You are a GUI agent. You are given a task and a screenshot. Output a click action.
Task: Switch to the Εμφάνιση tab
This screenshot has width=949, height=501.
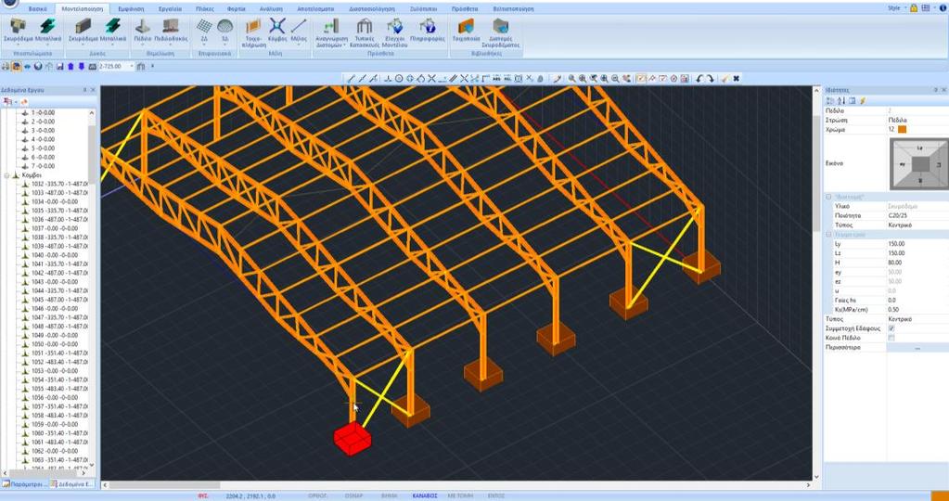131,9
